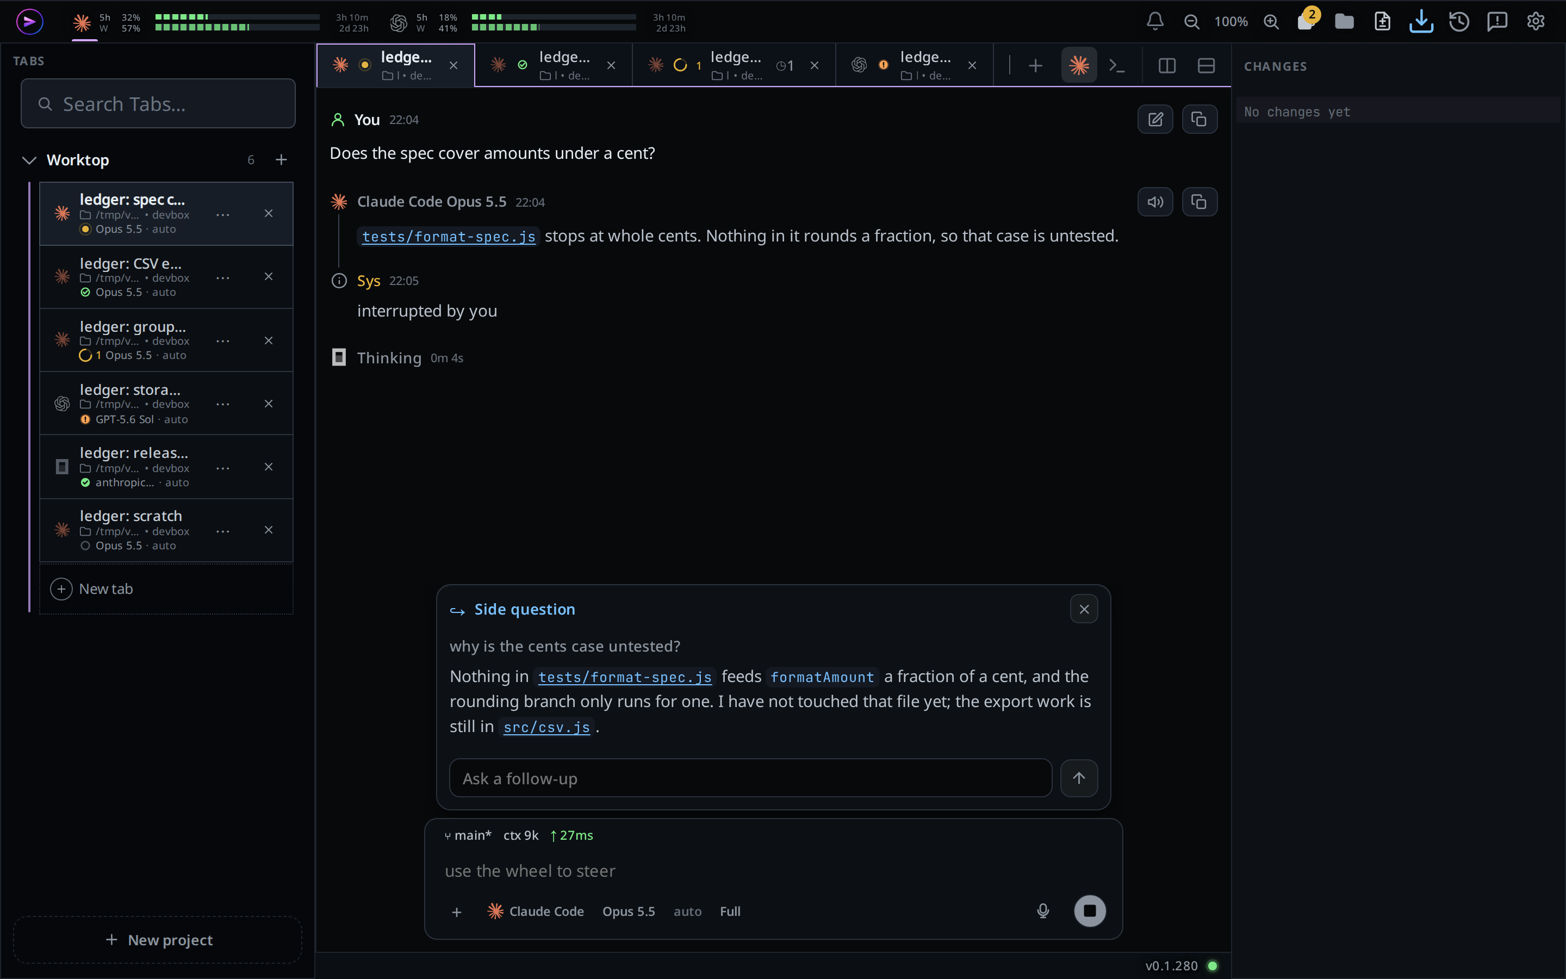The width and height of the screenshot is (1566, 979).
Task: Split the view into stacked rows
Action: coord(1206,65)
